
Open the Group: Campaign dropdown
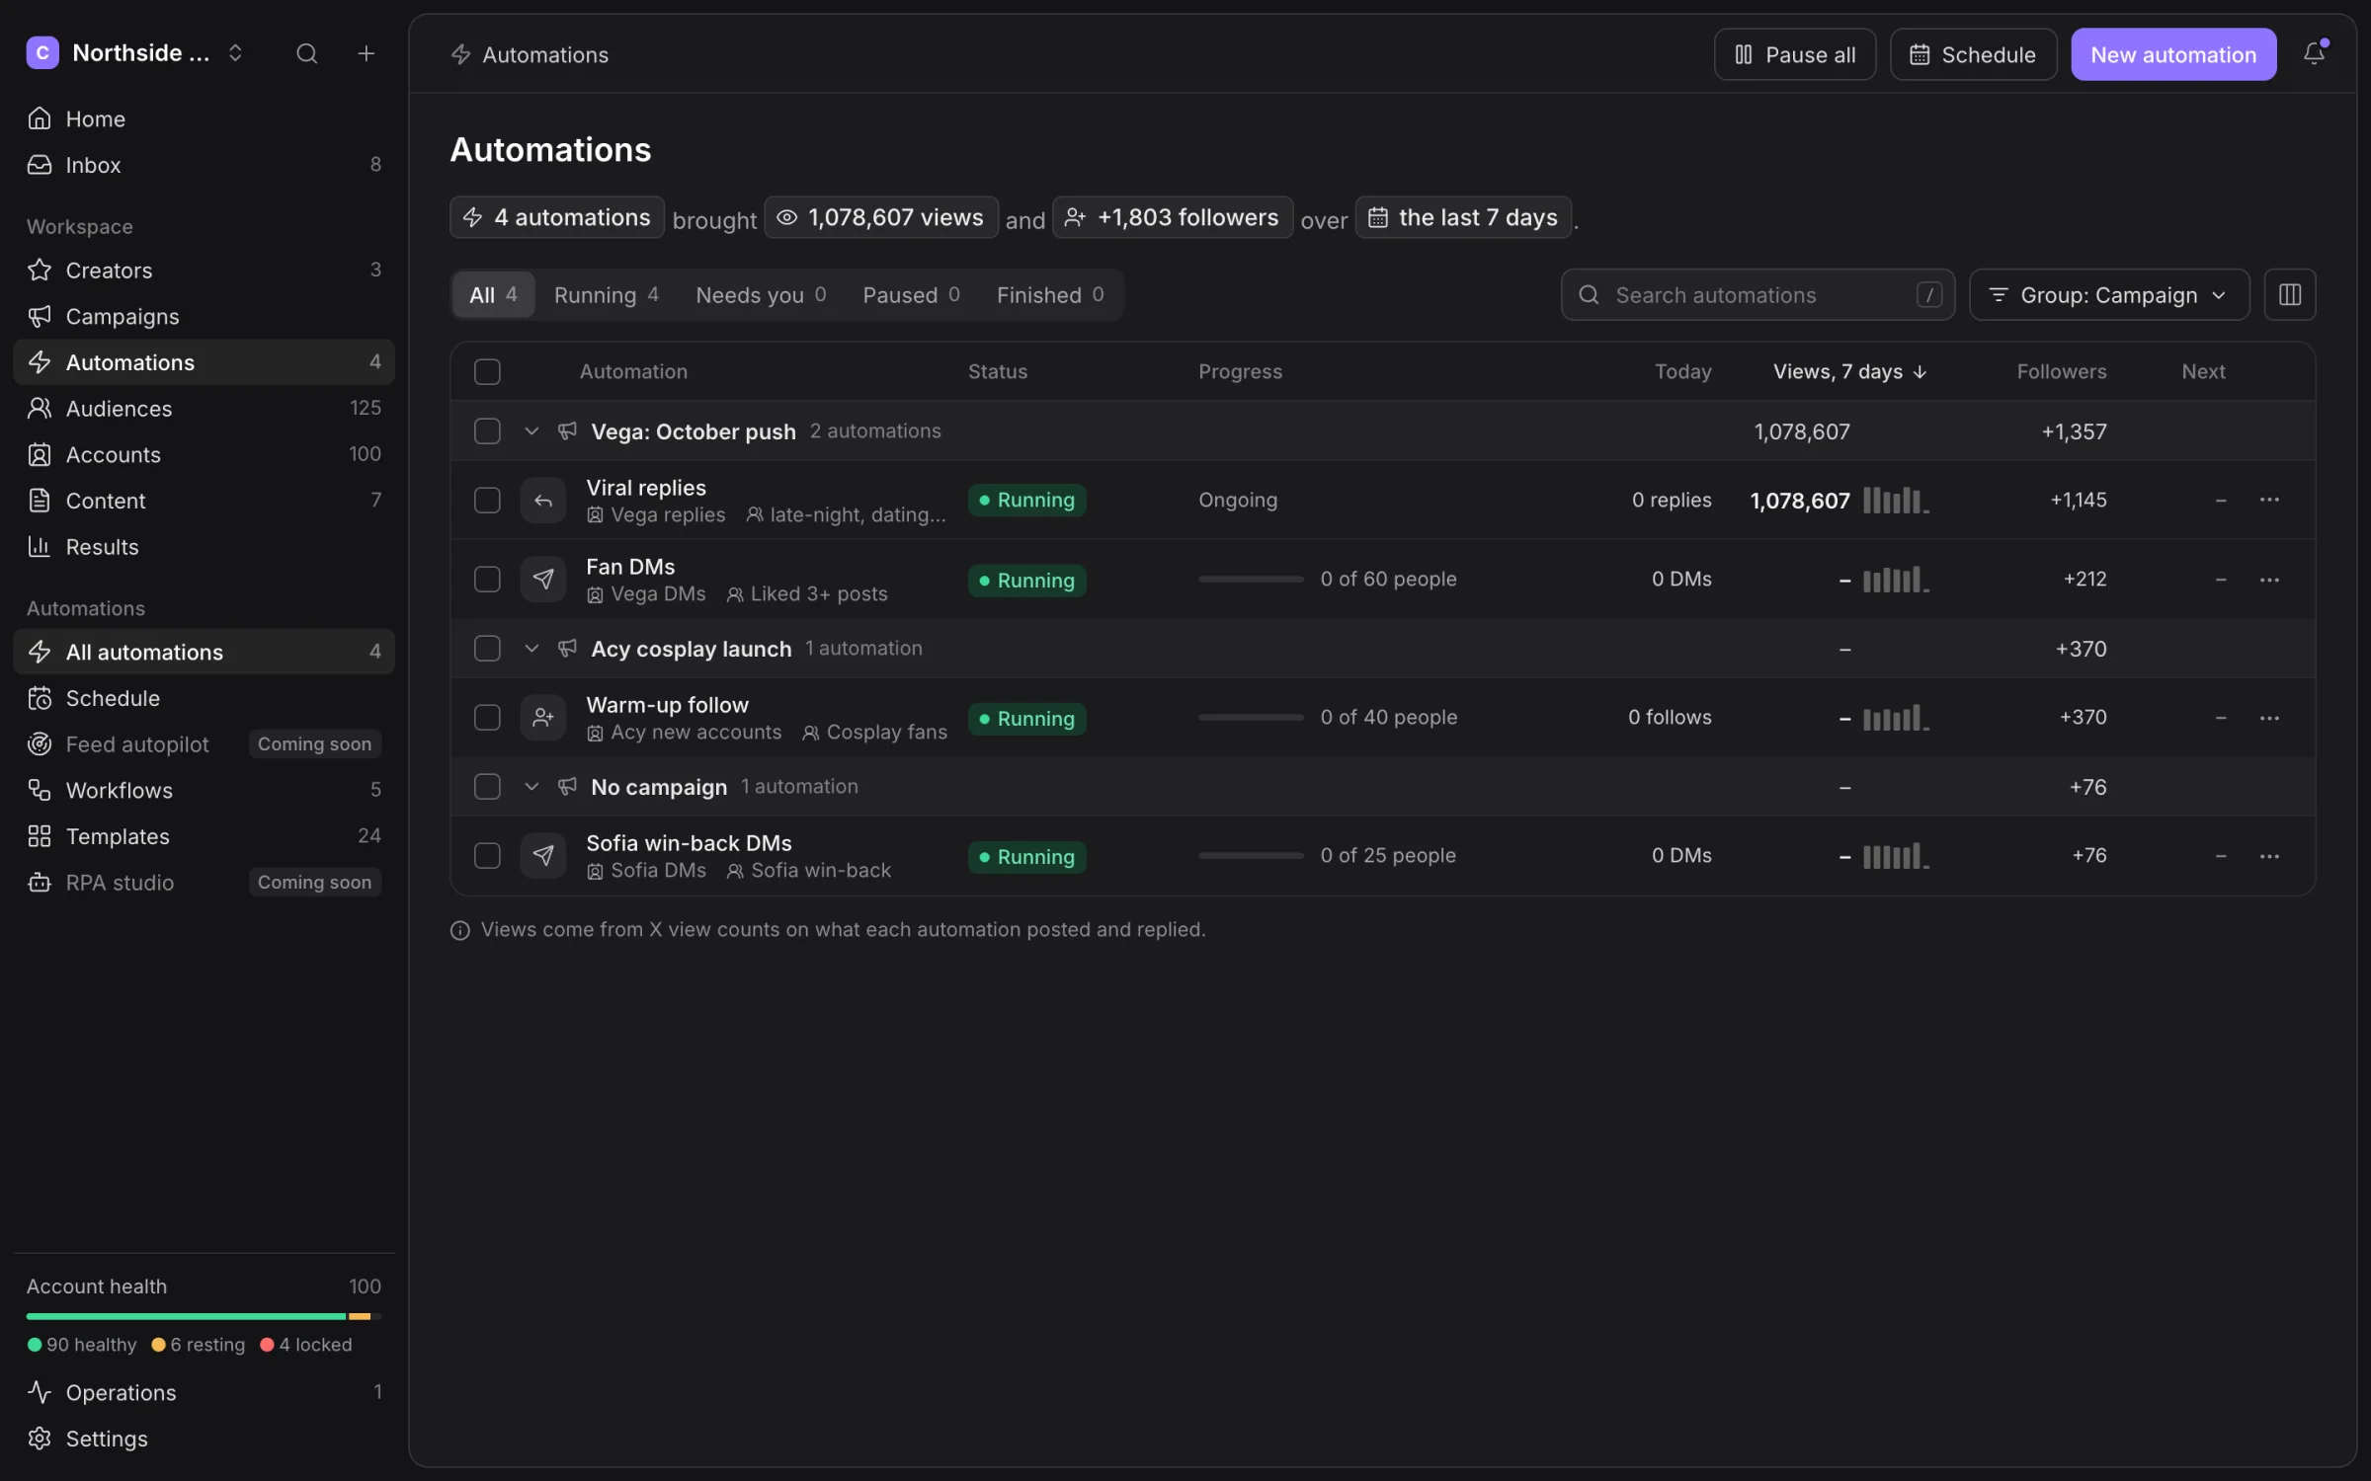tap(2108, 294)
